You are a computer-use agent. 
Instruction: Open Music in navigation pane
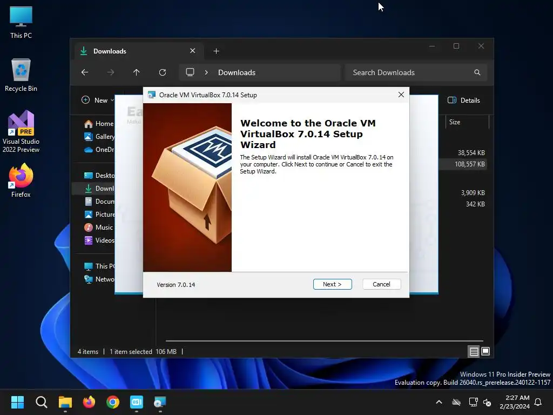[x=99, y=227]
